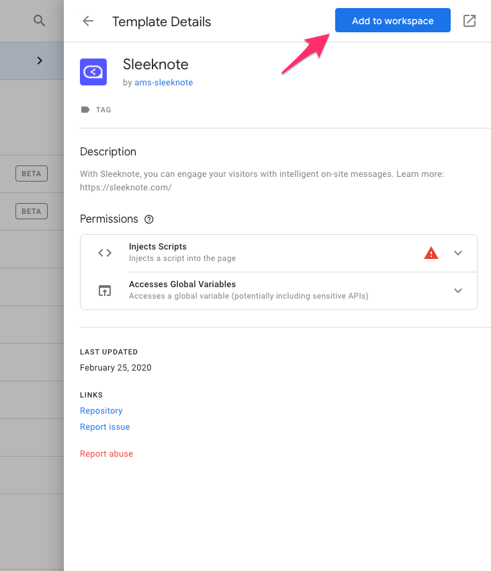The image size is (491, 571).
Task: Click the Permissions section heading
Action: [x=109, y=219]
